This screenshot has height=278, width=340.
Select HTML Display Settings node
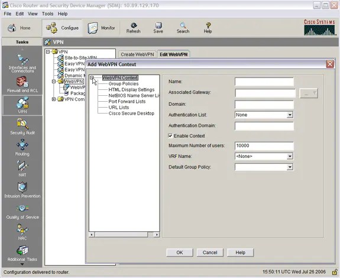click(131, 89)
